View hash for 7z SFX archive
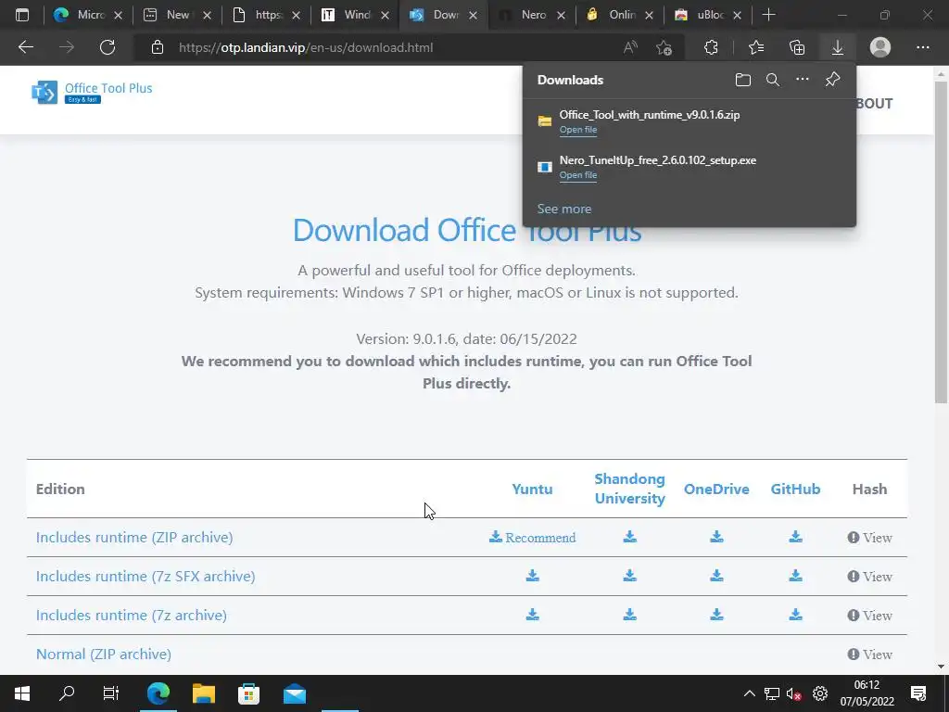Screen dimensions: 949x712 point(869,577)
